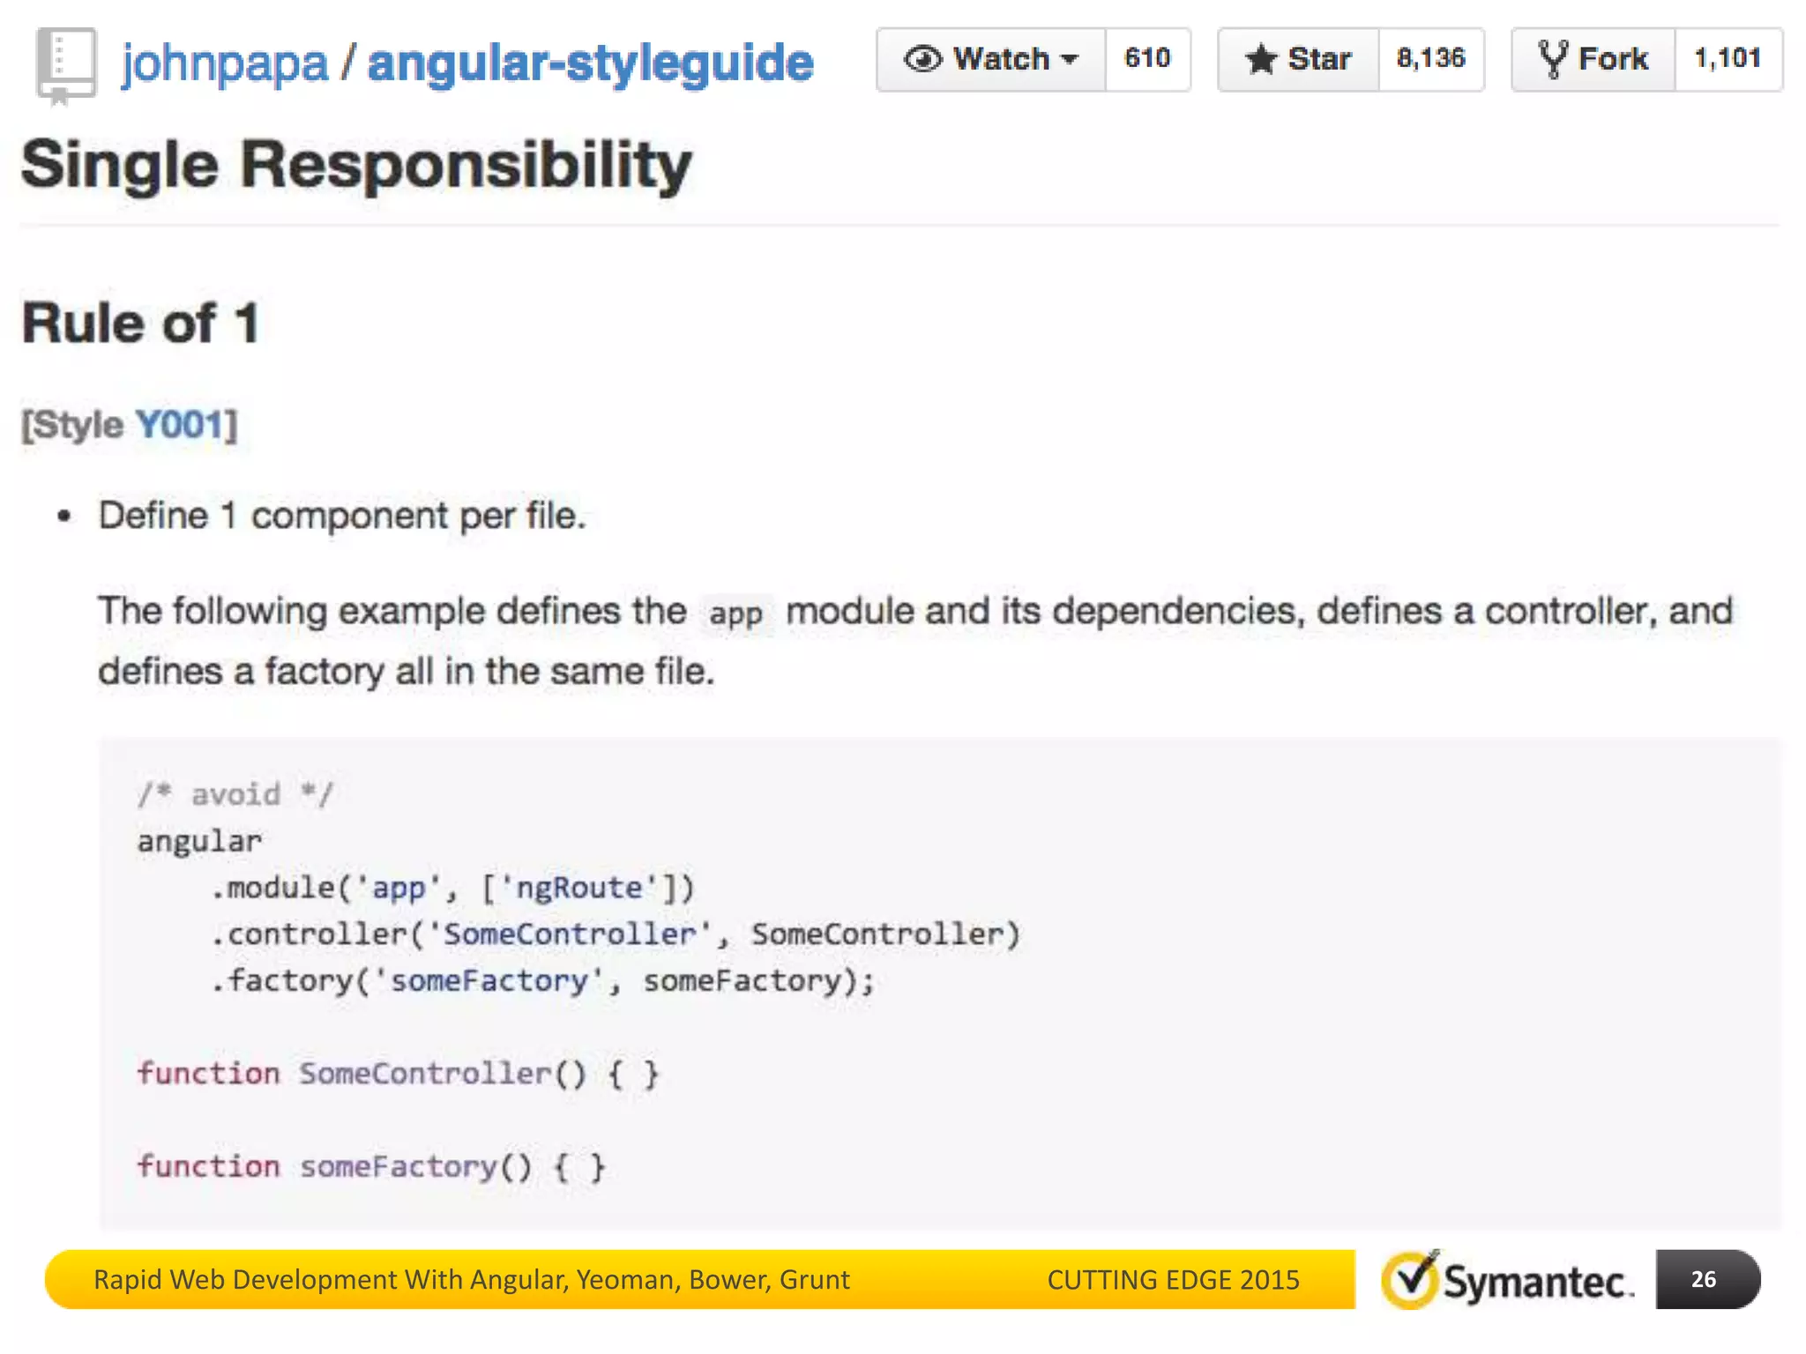Follow the Y001 style link

click(180, 425)
